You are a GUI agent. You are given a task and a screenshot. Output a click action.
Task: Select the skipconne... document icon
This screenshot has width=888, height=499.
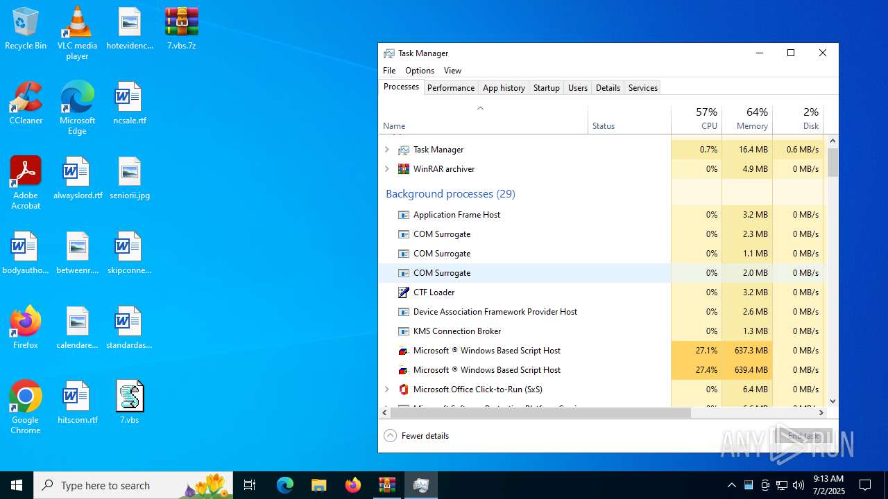pyautogui.click(x=129, y=254)
